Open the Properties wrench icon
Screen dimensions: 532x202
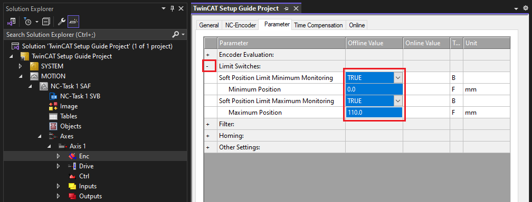61,22
